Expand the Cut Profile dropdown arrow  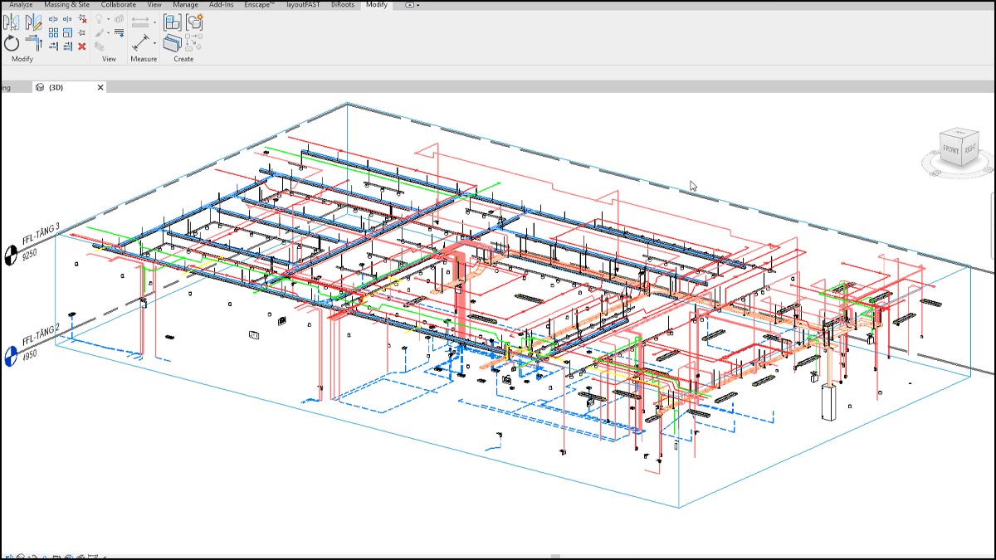[109, 32]
